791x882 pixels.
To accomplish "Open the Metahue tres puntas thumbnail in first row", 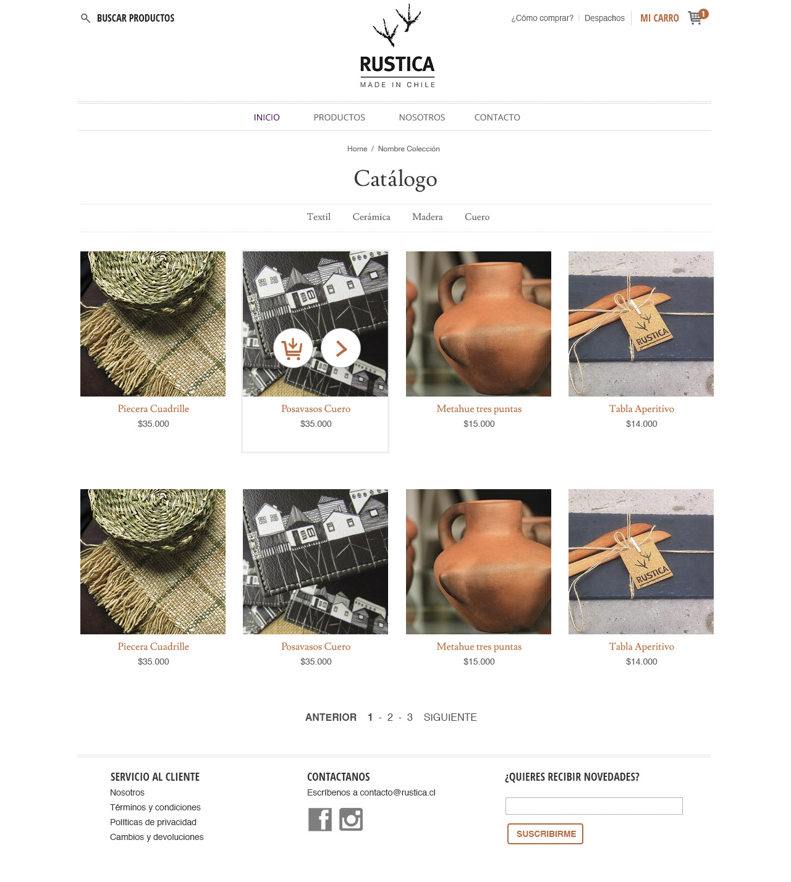I will click(478, 324).
